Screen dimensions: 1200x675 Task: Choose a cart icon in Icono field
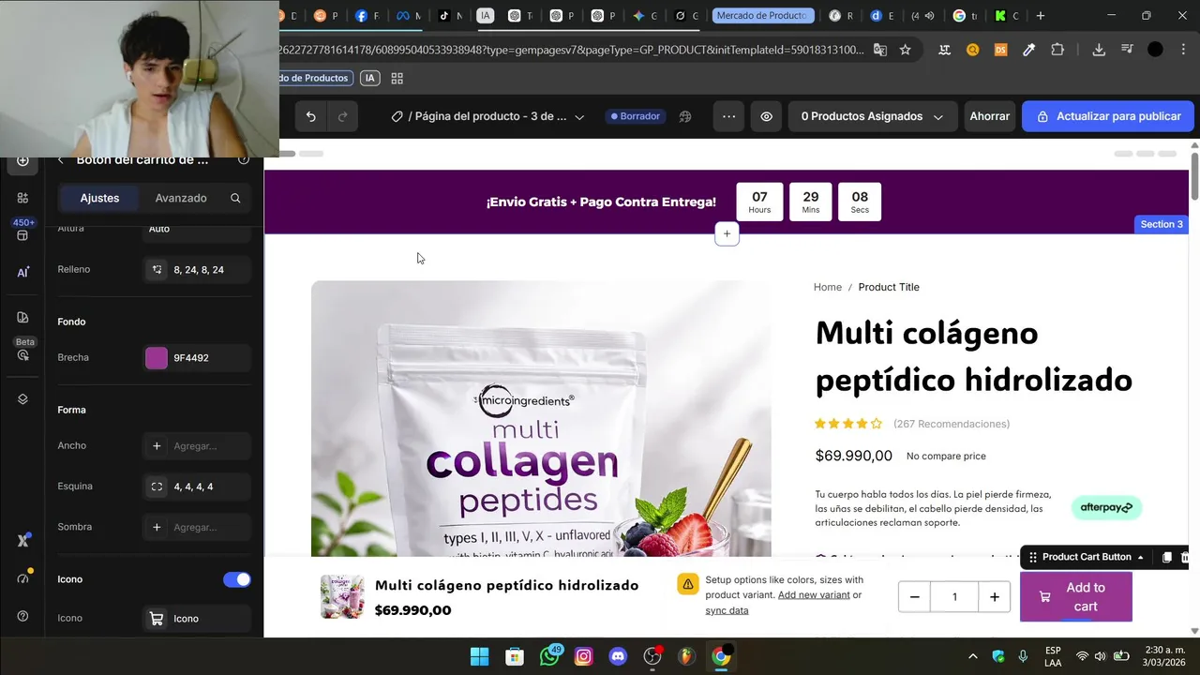(197, 619)
